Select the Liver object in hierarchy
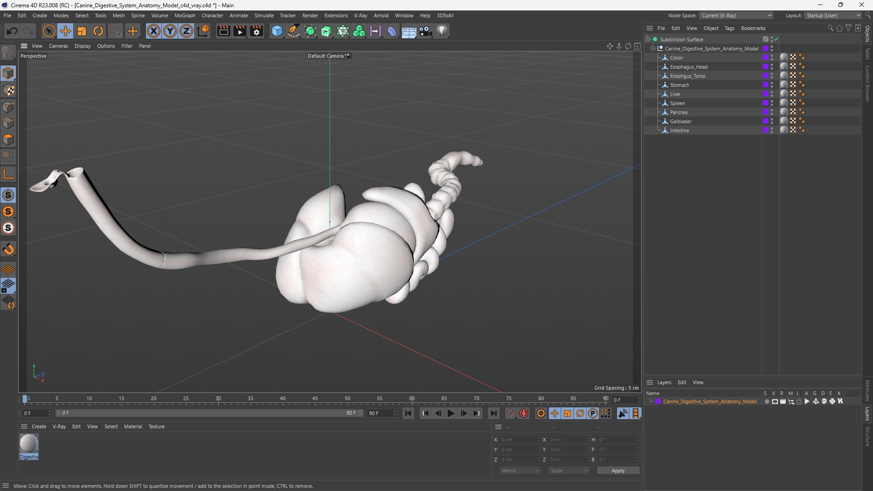 pyautogui.click(x=675, y=94)
